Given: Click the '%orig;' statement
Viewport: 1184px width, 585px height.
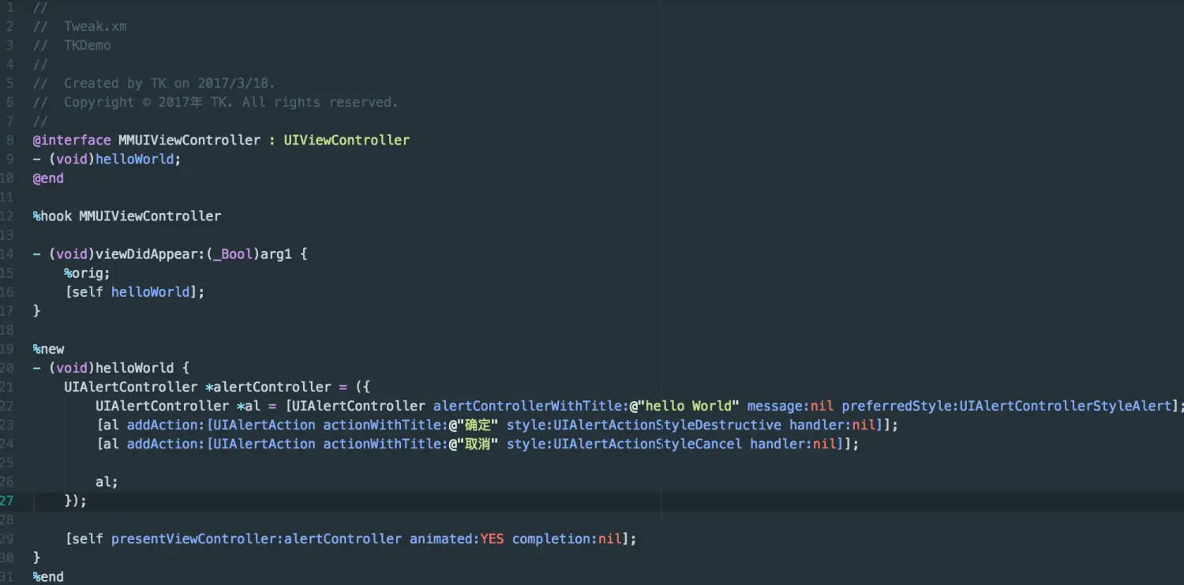Looking at the screenshot, I should 88,272.
